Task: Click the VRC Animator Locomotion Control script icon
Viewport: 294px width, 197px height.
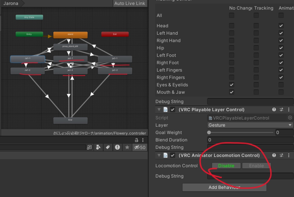Action: pyautogui.click(x=165, y=155)
